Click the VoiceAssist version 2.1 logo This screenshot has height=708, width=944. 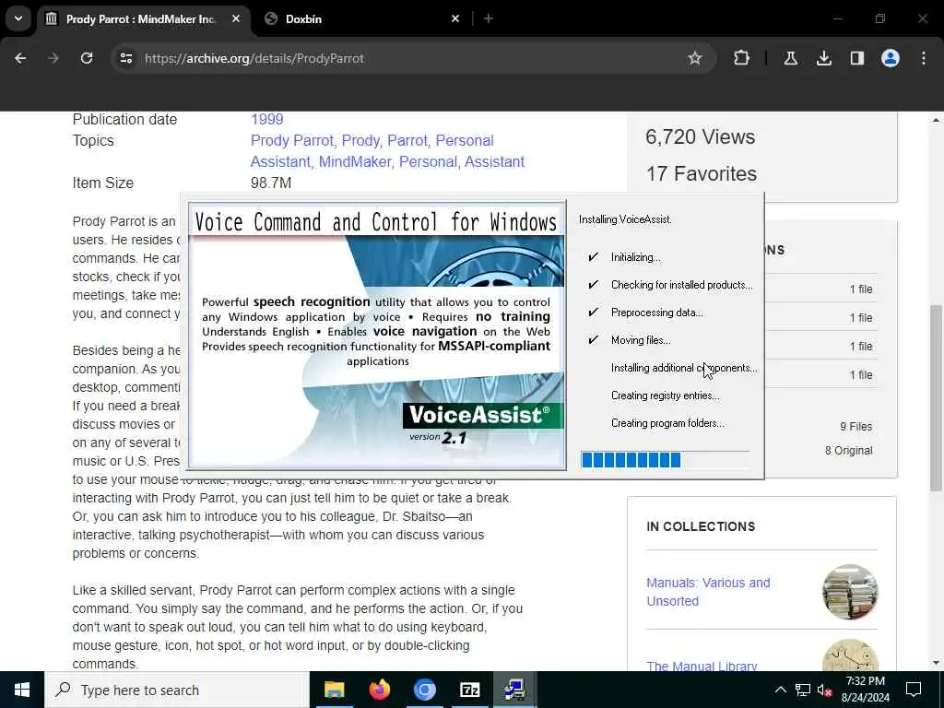point(482,424)
